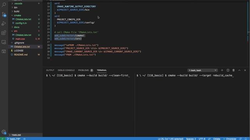Click the comment line about CMakeLists.txt

76,32
